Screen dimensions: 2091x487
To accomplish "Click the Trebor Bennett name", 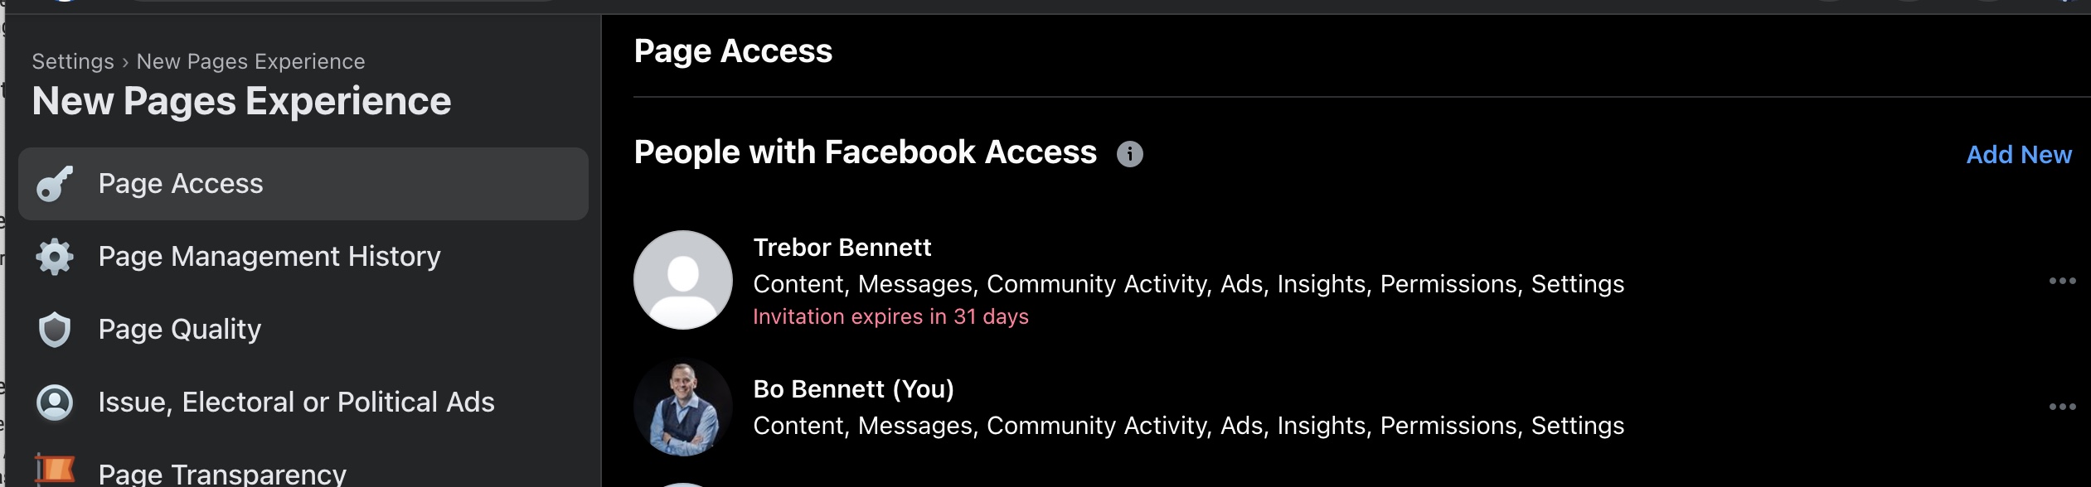I will tap(842, 248).
